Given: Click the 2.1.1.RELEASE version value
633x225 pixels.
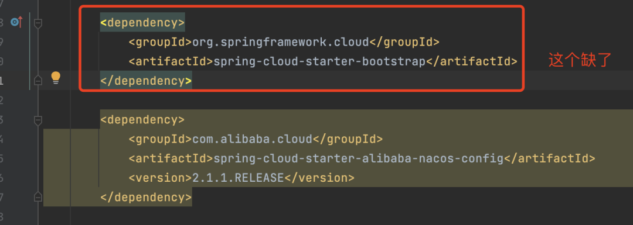Looking at the screenshot, I should point(238,178).
